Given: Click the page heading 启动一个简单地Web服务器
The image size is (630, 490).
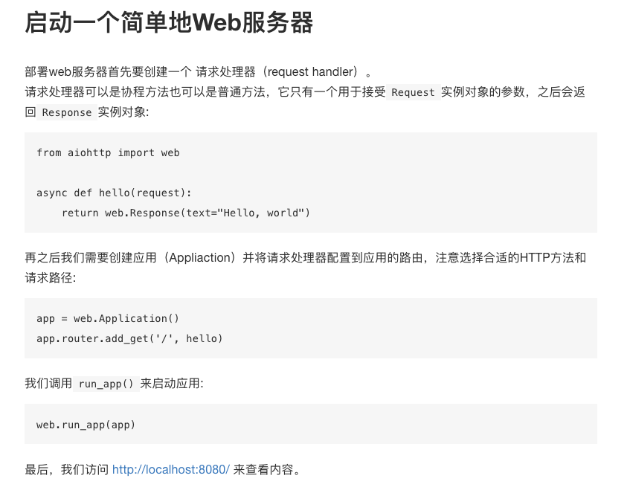Looking at the screenshot, I should coord(169,22).
